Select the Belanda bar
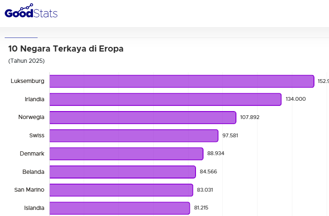The height and width of the screenshot is (216, 329). 122,172
